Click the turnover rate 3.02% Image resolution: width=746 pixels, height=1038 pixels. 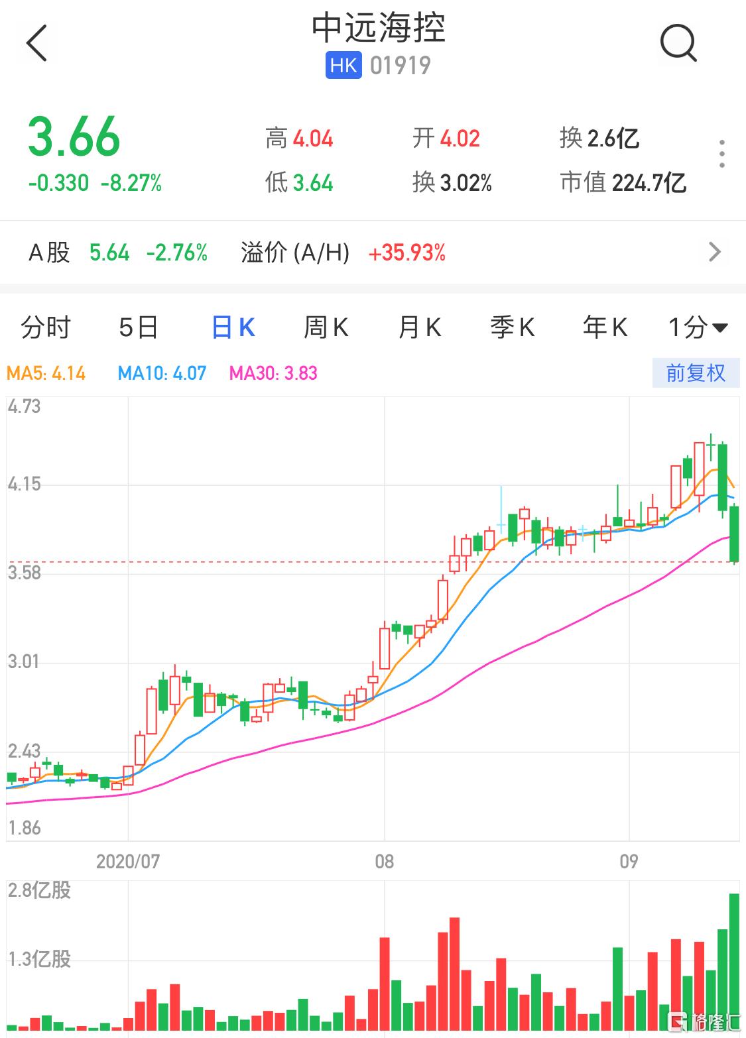click(x=466, y=183)
